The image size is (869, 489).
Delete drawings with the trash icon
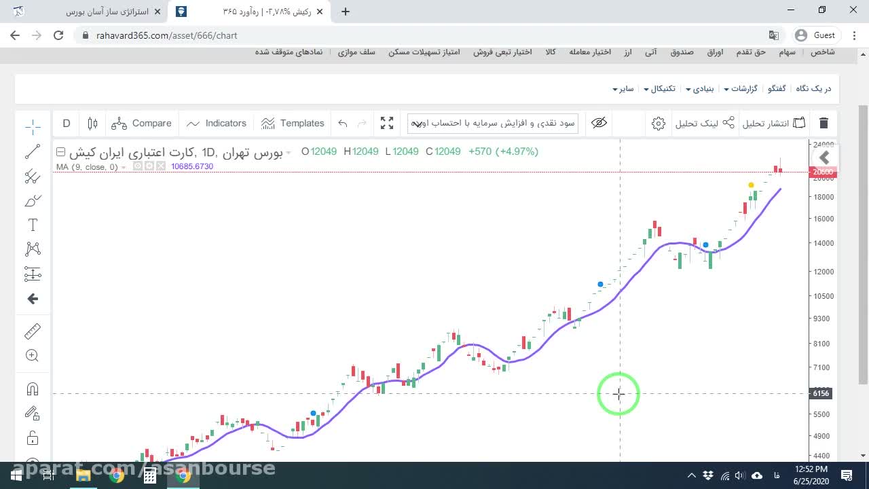(824, 123)
